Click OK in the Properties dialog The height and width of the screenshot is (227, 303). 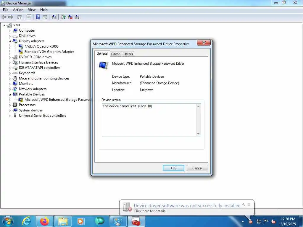point(173,168)
